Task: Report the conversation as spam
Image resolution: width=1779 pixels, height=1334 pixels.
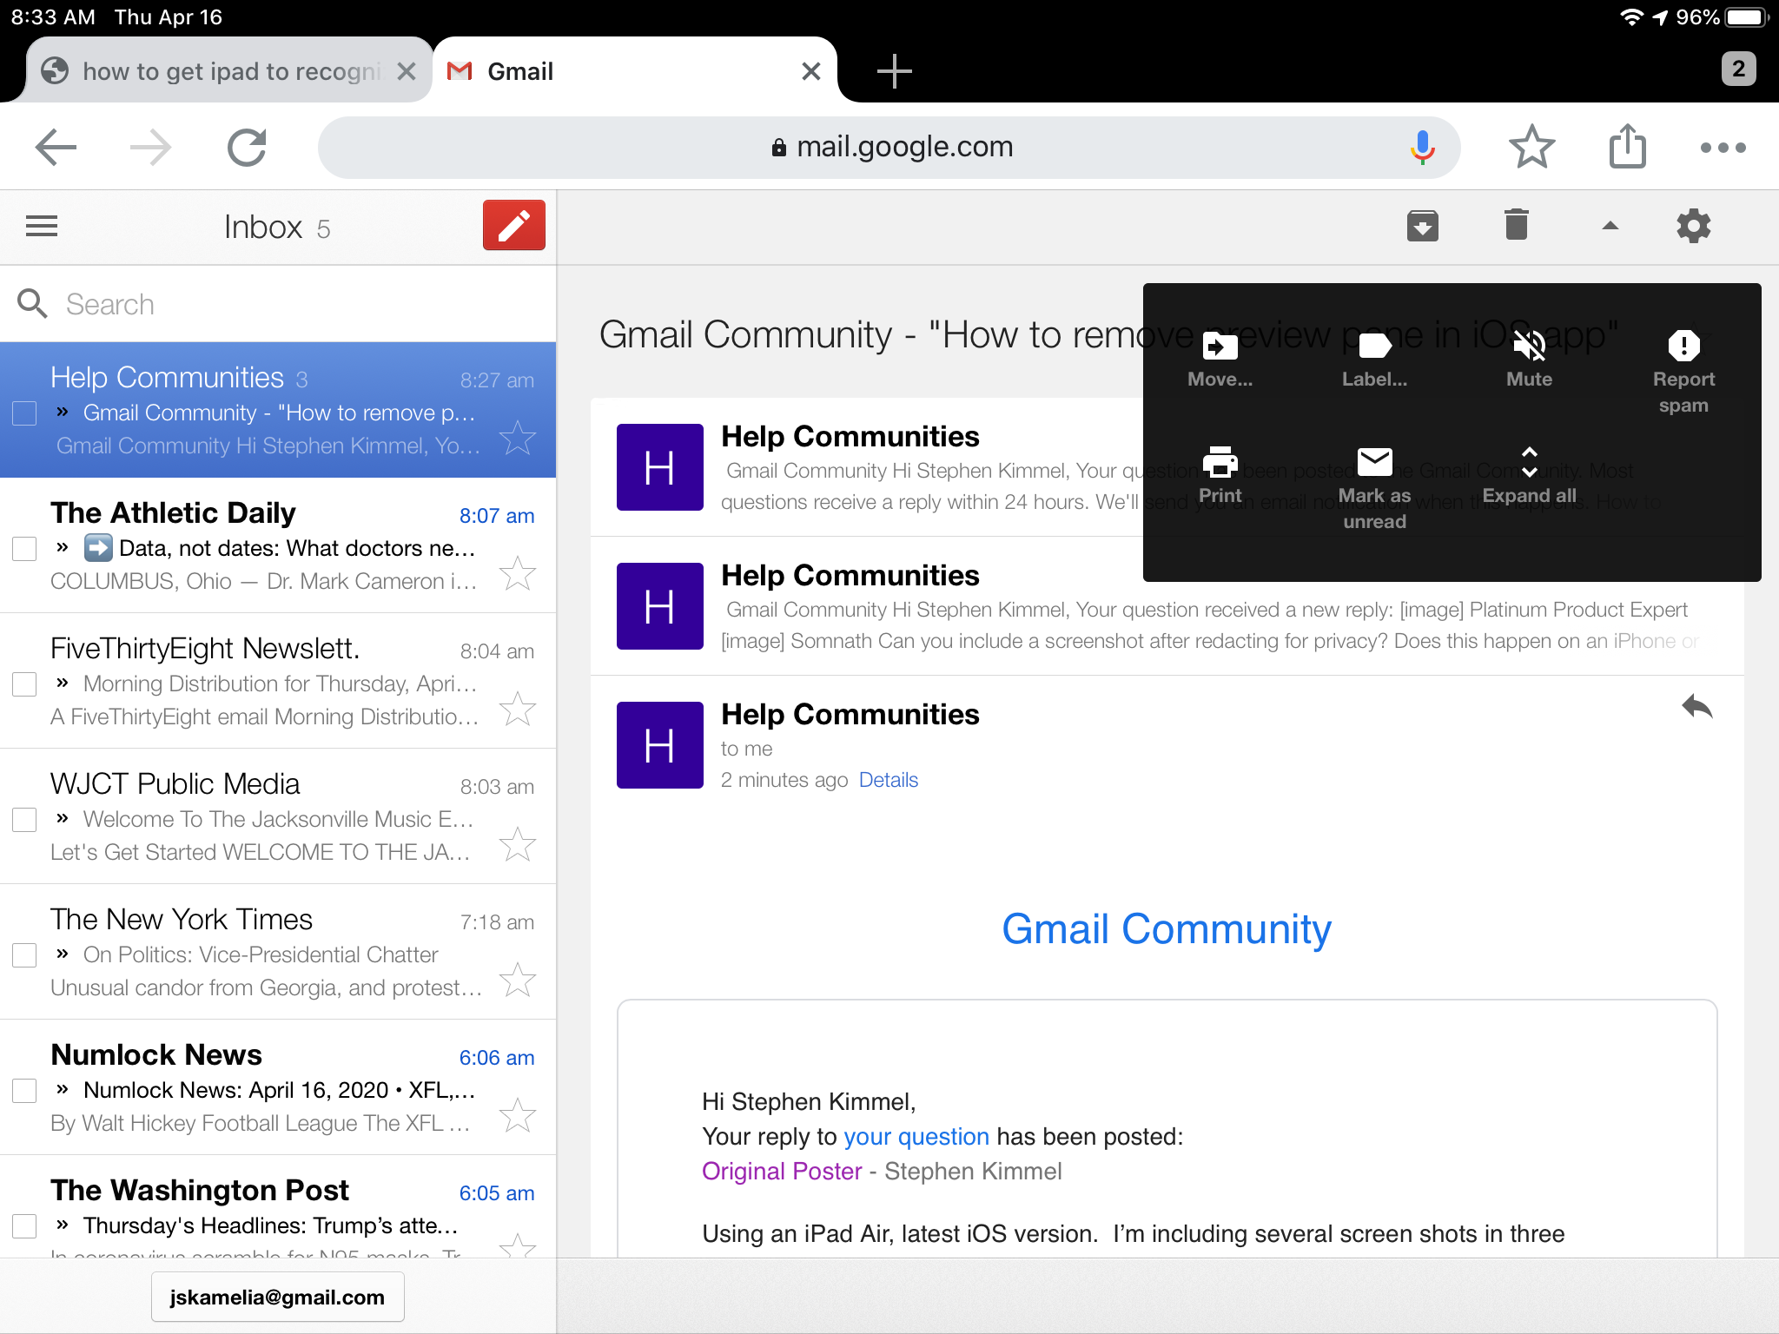Action: (x=1683, y=372)
